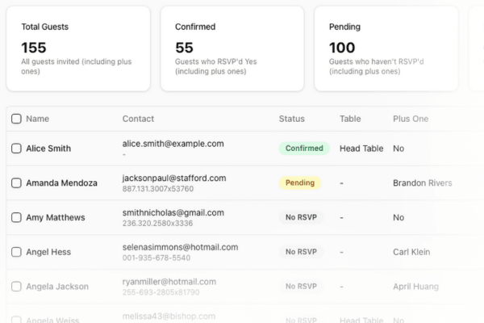Tick the checkbox beside Amy Matthews
Screen dimensions: 484x323
16,217
